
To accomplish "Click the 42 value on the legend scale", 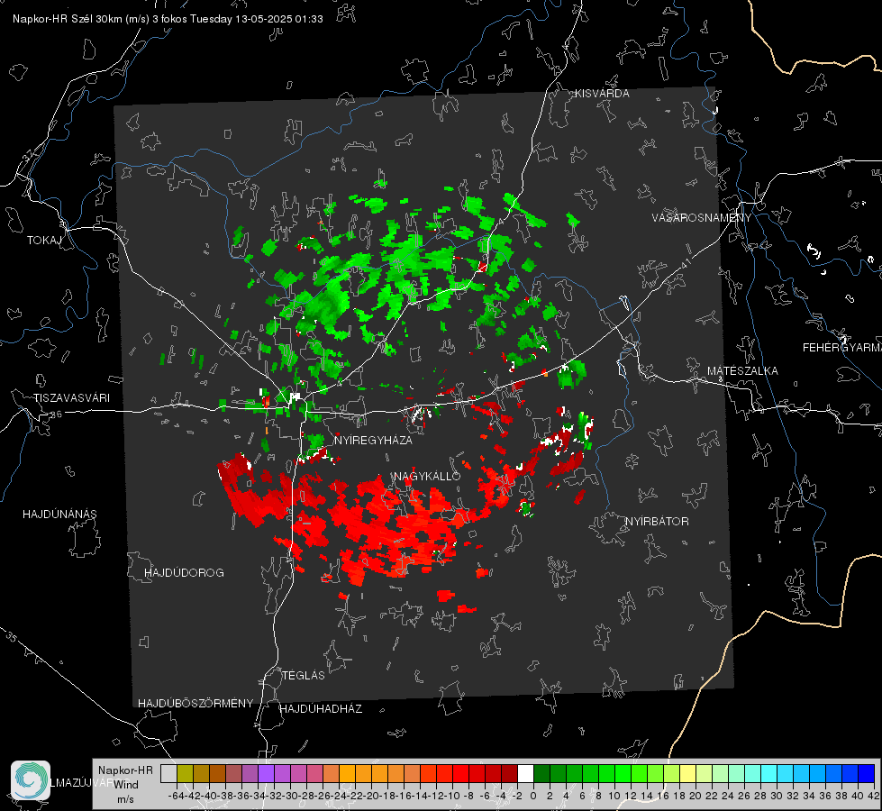I will point(874,796).
